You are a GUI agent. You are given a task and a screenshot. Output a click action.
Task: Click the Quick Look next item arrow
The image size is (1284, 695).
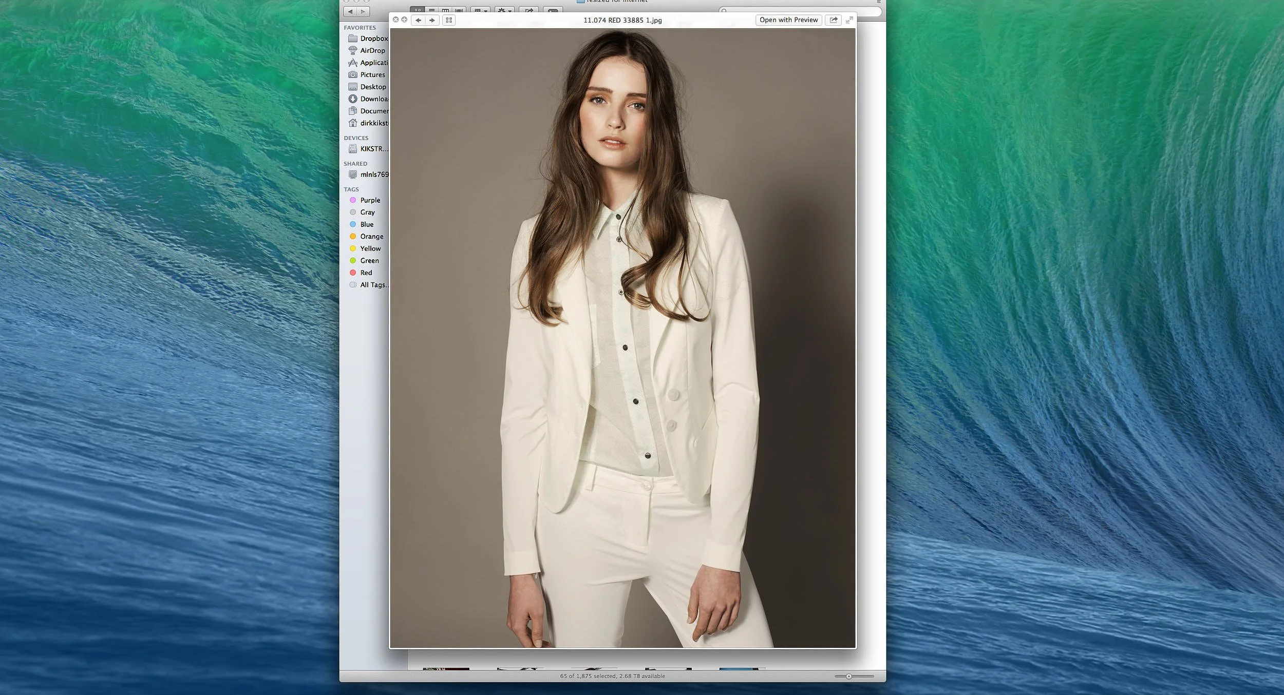tap(432, 20)
